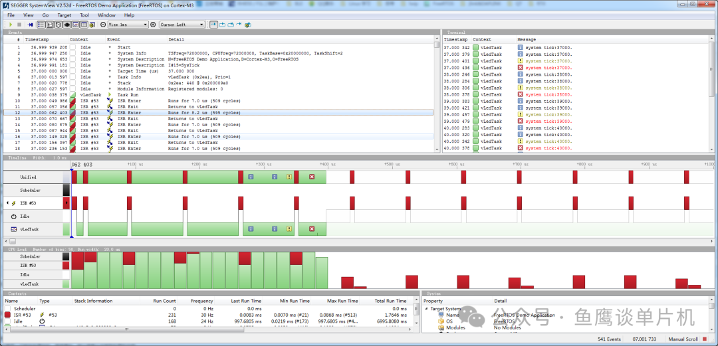The width and height of the screenshot is (718, 346).
Task: Click the info icon on terminal row 37.000 342
Action: (x=520, y=47)
